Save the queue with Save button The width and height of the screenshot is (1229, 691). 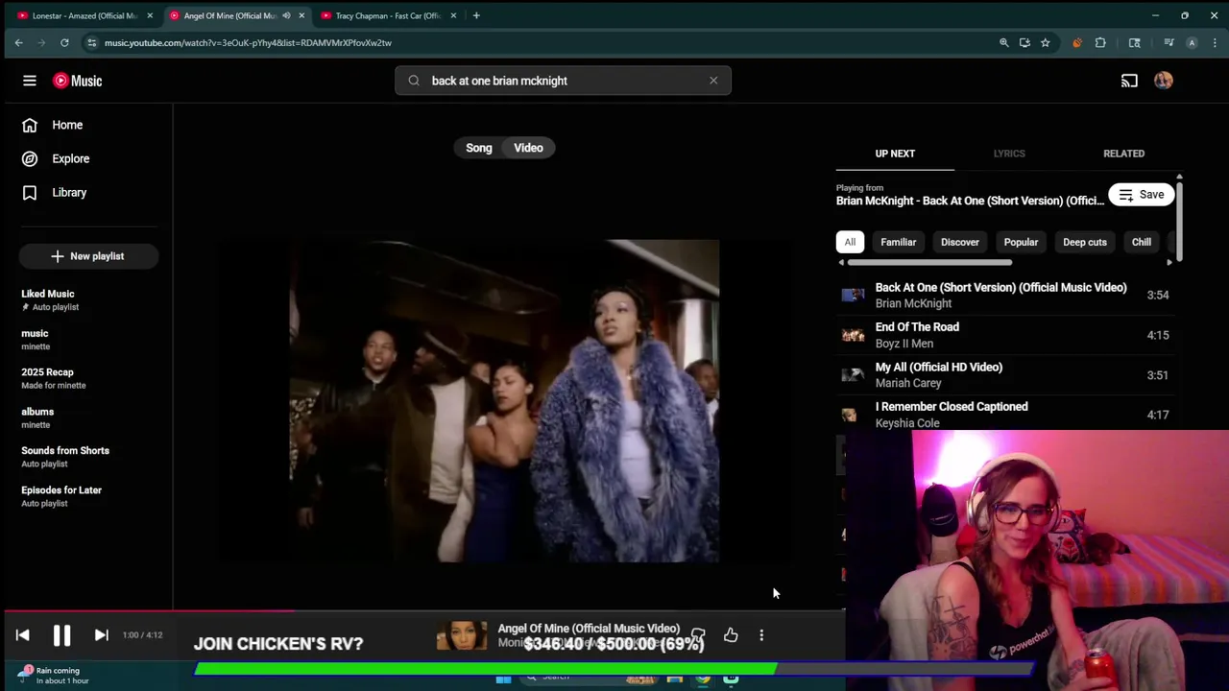point(1141,195)
